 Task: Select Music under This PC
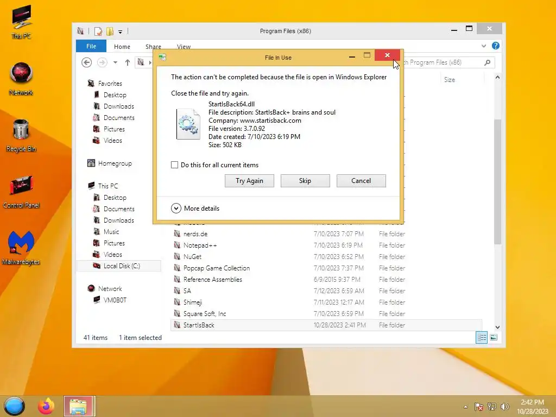tap(111, 231)
